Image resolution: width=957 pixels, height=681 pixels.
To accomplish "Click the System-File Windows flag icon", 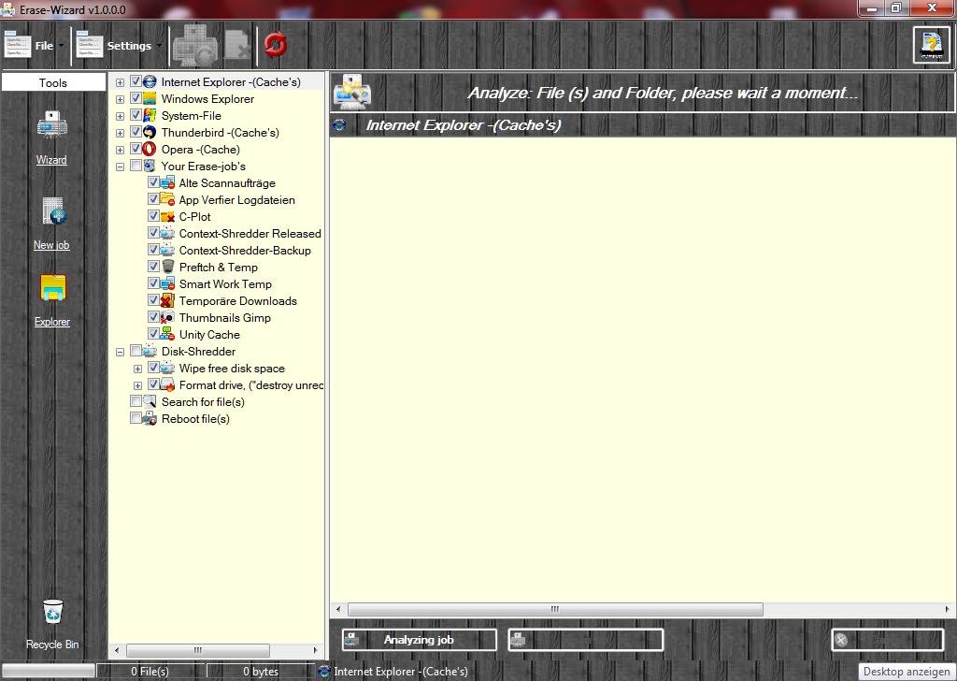I will point(150,115).
